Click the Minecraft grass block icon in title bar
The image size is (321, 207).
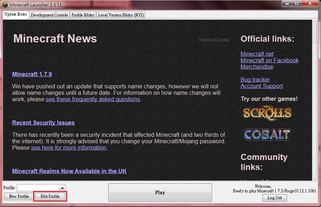point(5,5)
